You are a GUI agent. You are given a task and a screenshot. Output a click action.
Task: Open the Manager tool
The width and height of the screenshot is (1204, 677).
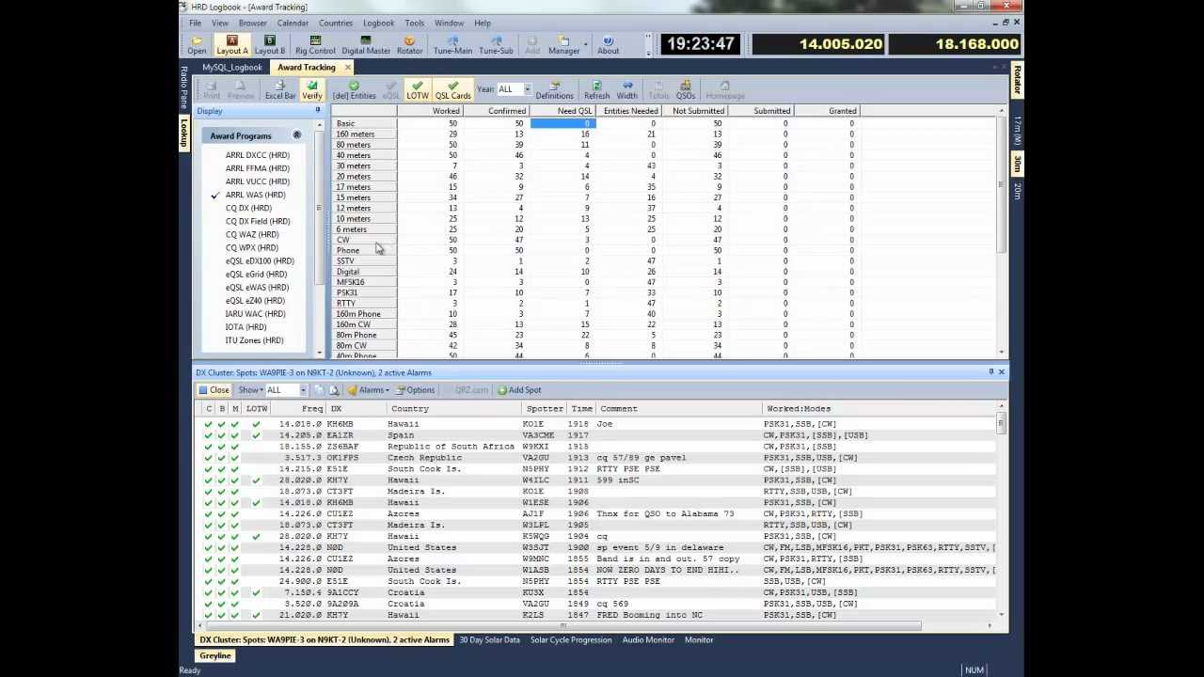[563, 45]
